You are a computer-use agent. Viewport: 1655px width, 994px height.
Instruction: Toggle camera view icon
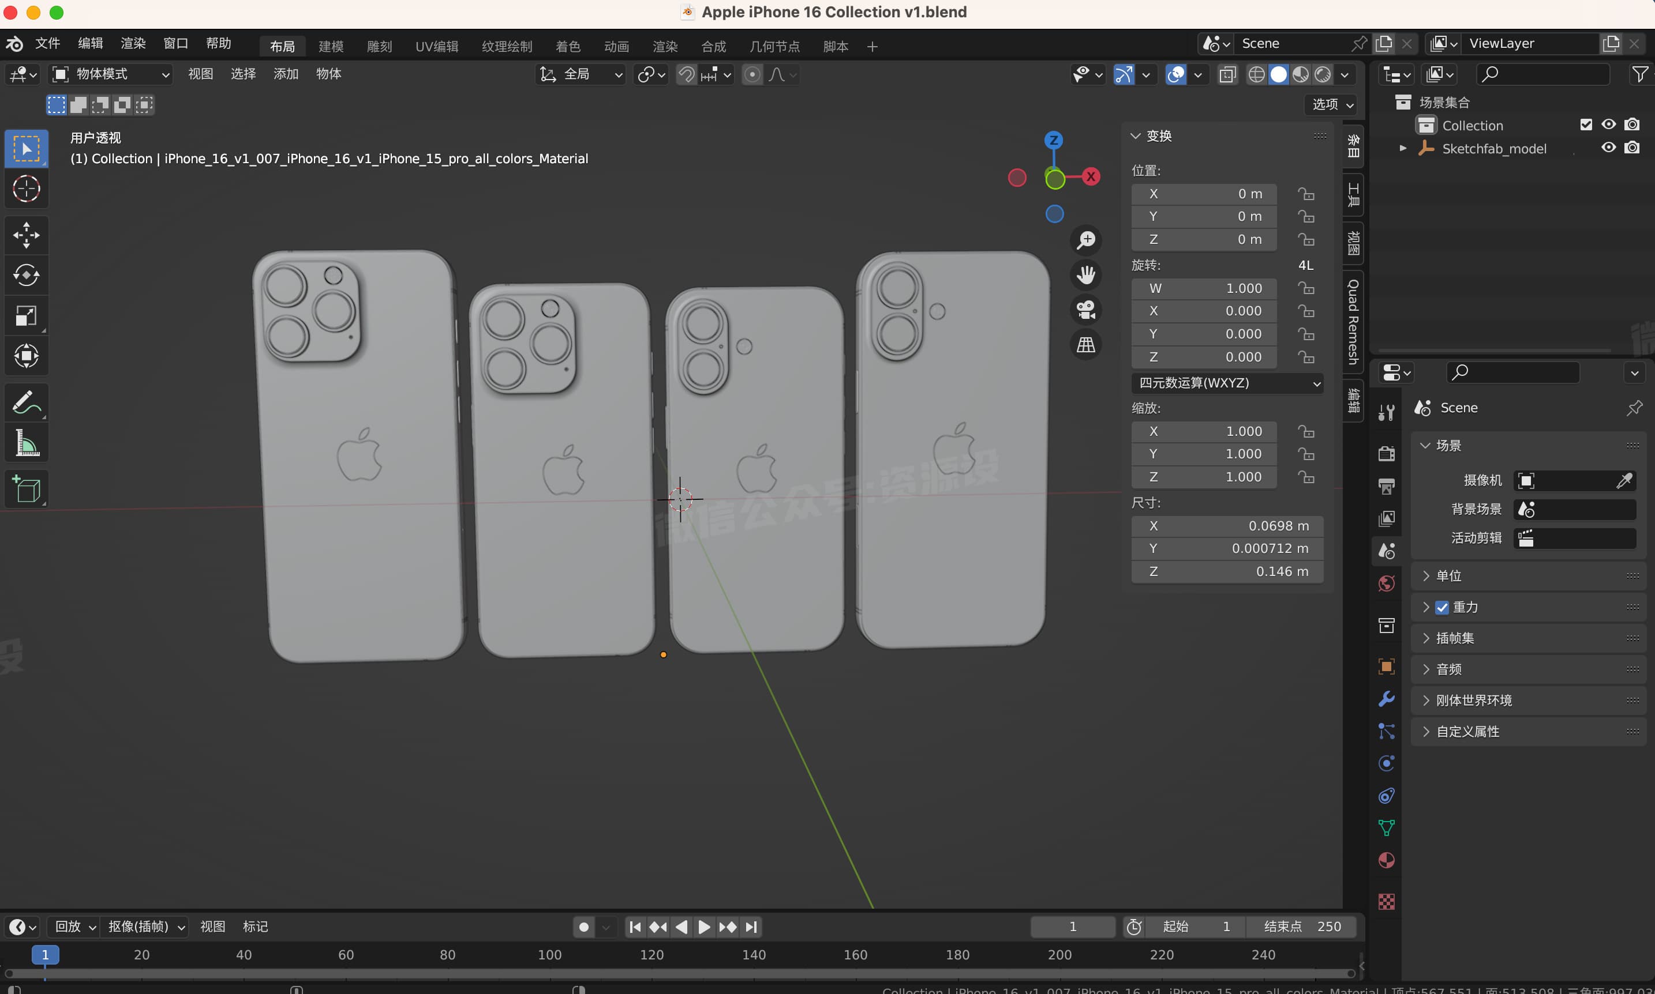[x=1086, y=310]
